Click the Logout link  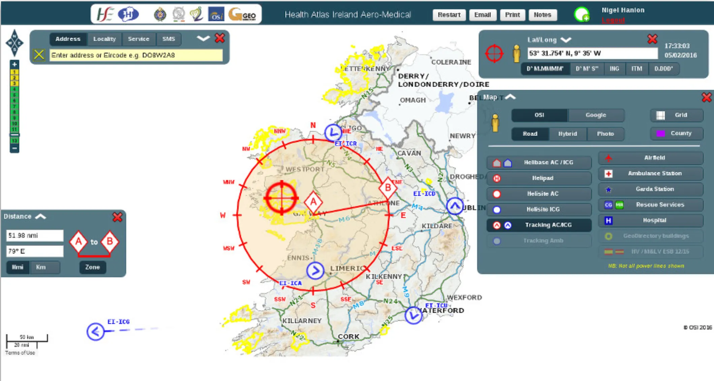click(x=613, y=20)
